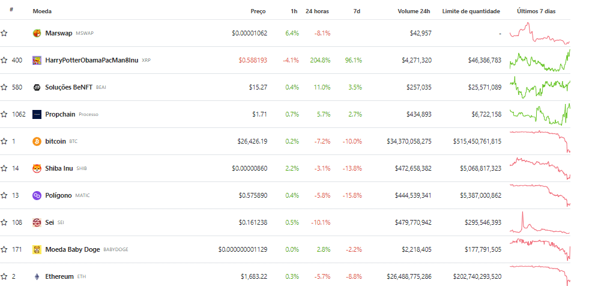Sort by the Moeda column header

point(42,11)
